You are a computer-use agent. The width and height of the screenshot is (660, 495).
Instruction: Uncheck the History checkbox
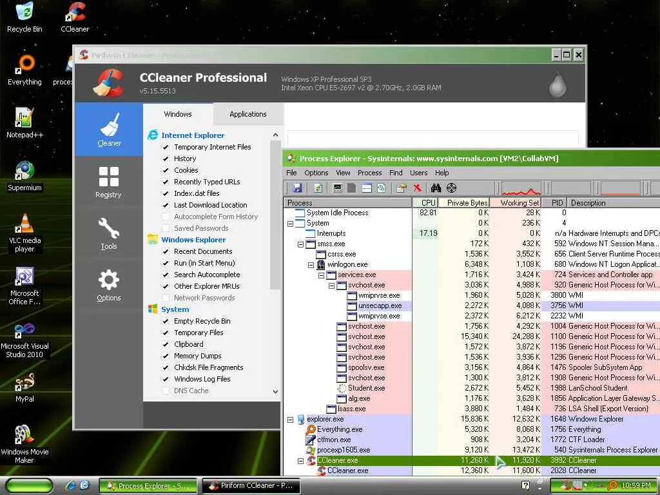166,159
